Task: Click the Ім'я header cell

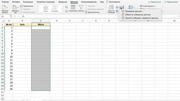Action: pyautogui.click(x=22, y=24)
